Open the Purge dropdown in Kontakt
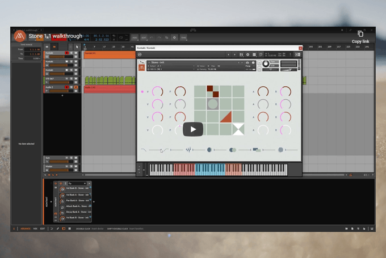Viewport: 386px width, 258px height. (249, 66)
